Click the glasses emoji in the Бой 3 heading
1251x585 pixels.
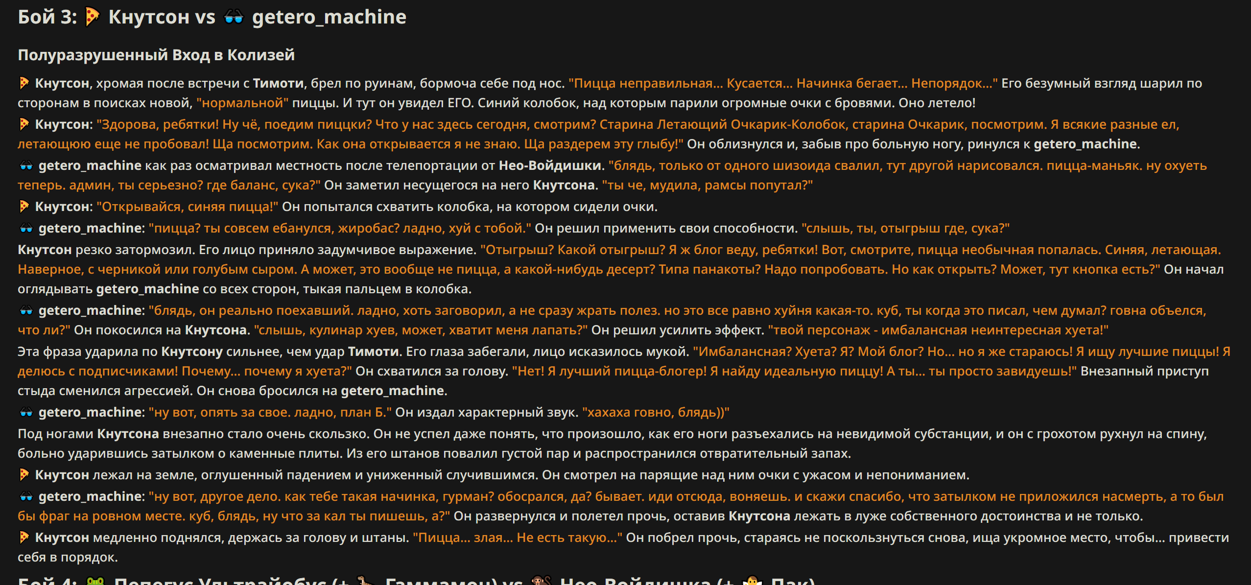[234, 17]
